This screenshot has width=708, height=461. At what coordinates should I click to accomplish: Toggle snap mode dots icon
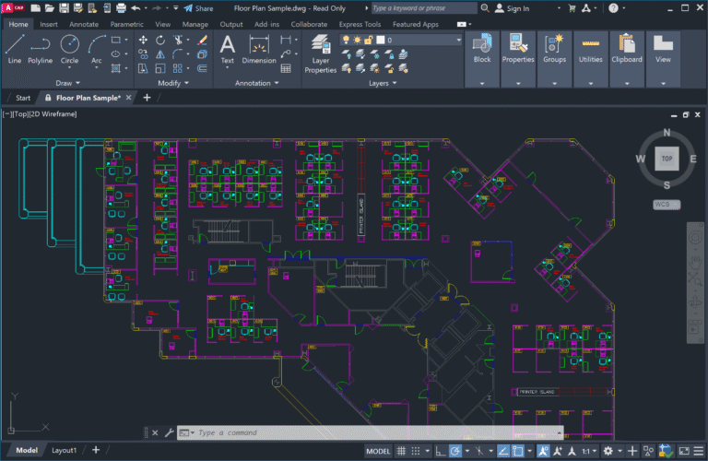click(416, 451)
